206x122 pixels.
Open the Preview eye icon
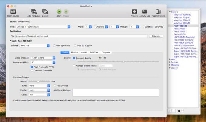click(x=135, y=12)
